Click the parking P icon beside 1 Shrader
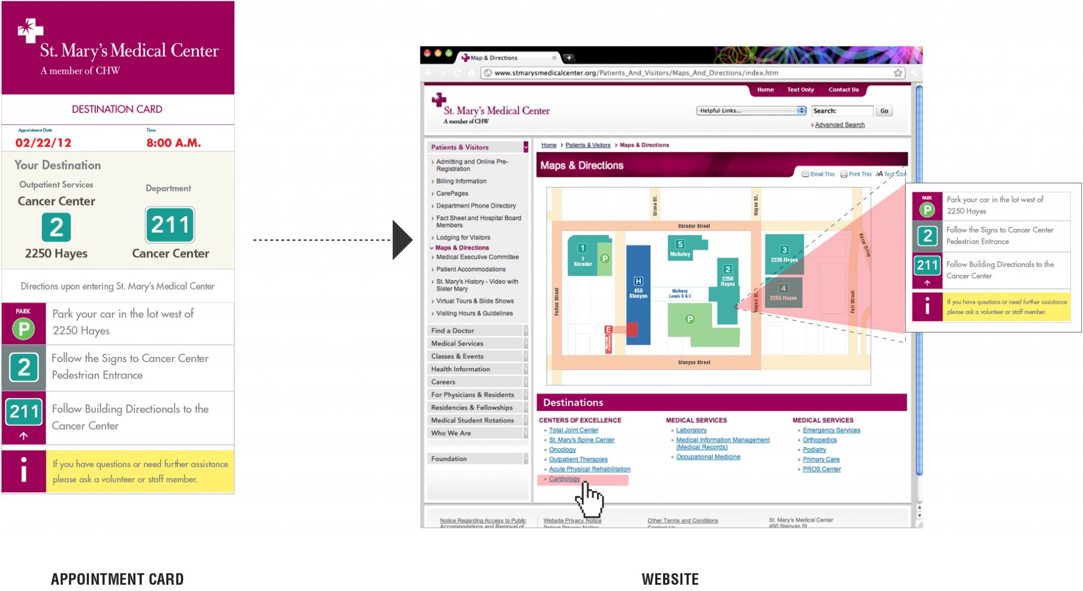The height and width of the screenshot is (591, 1083). tap(605, 258)
